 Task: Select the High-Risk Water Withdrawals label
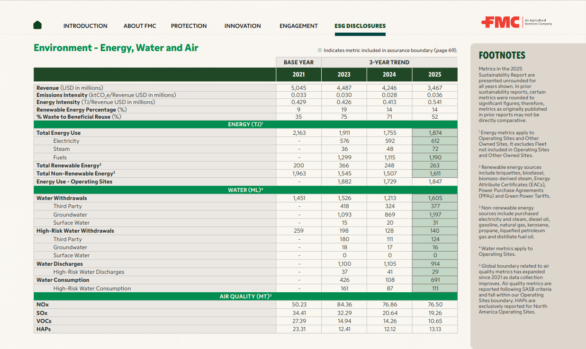coord(75,231)
